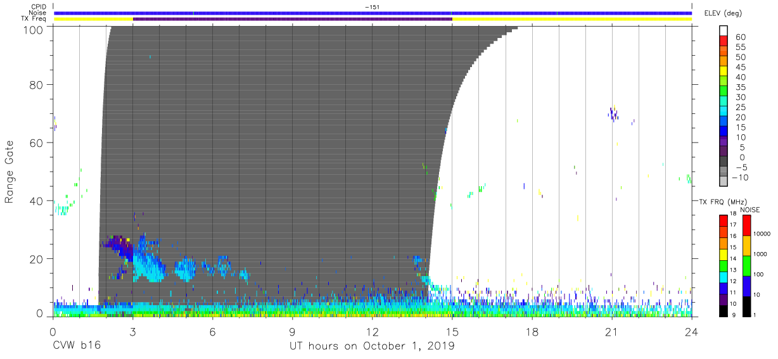Click the 24 tick label on the UT hours axis
Screen dimensions: 778x359
691,331
